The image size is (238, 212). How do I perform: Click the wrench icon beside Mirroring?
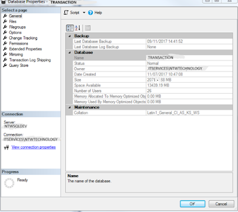[5, 54]
